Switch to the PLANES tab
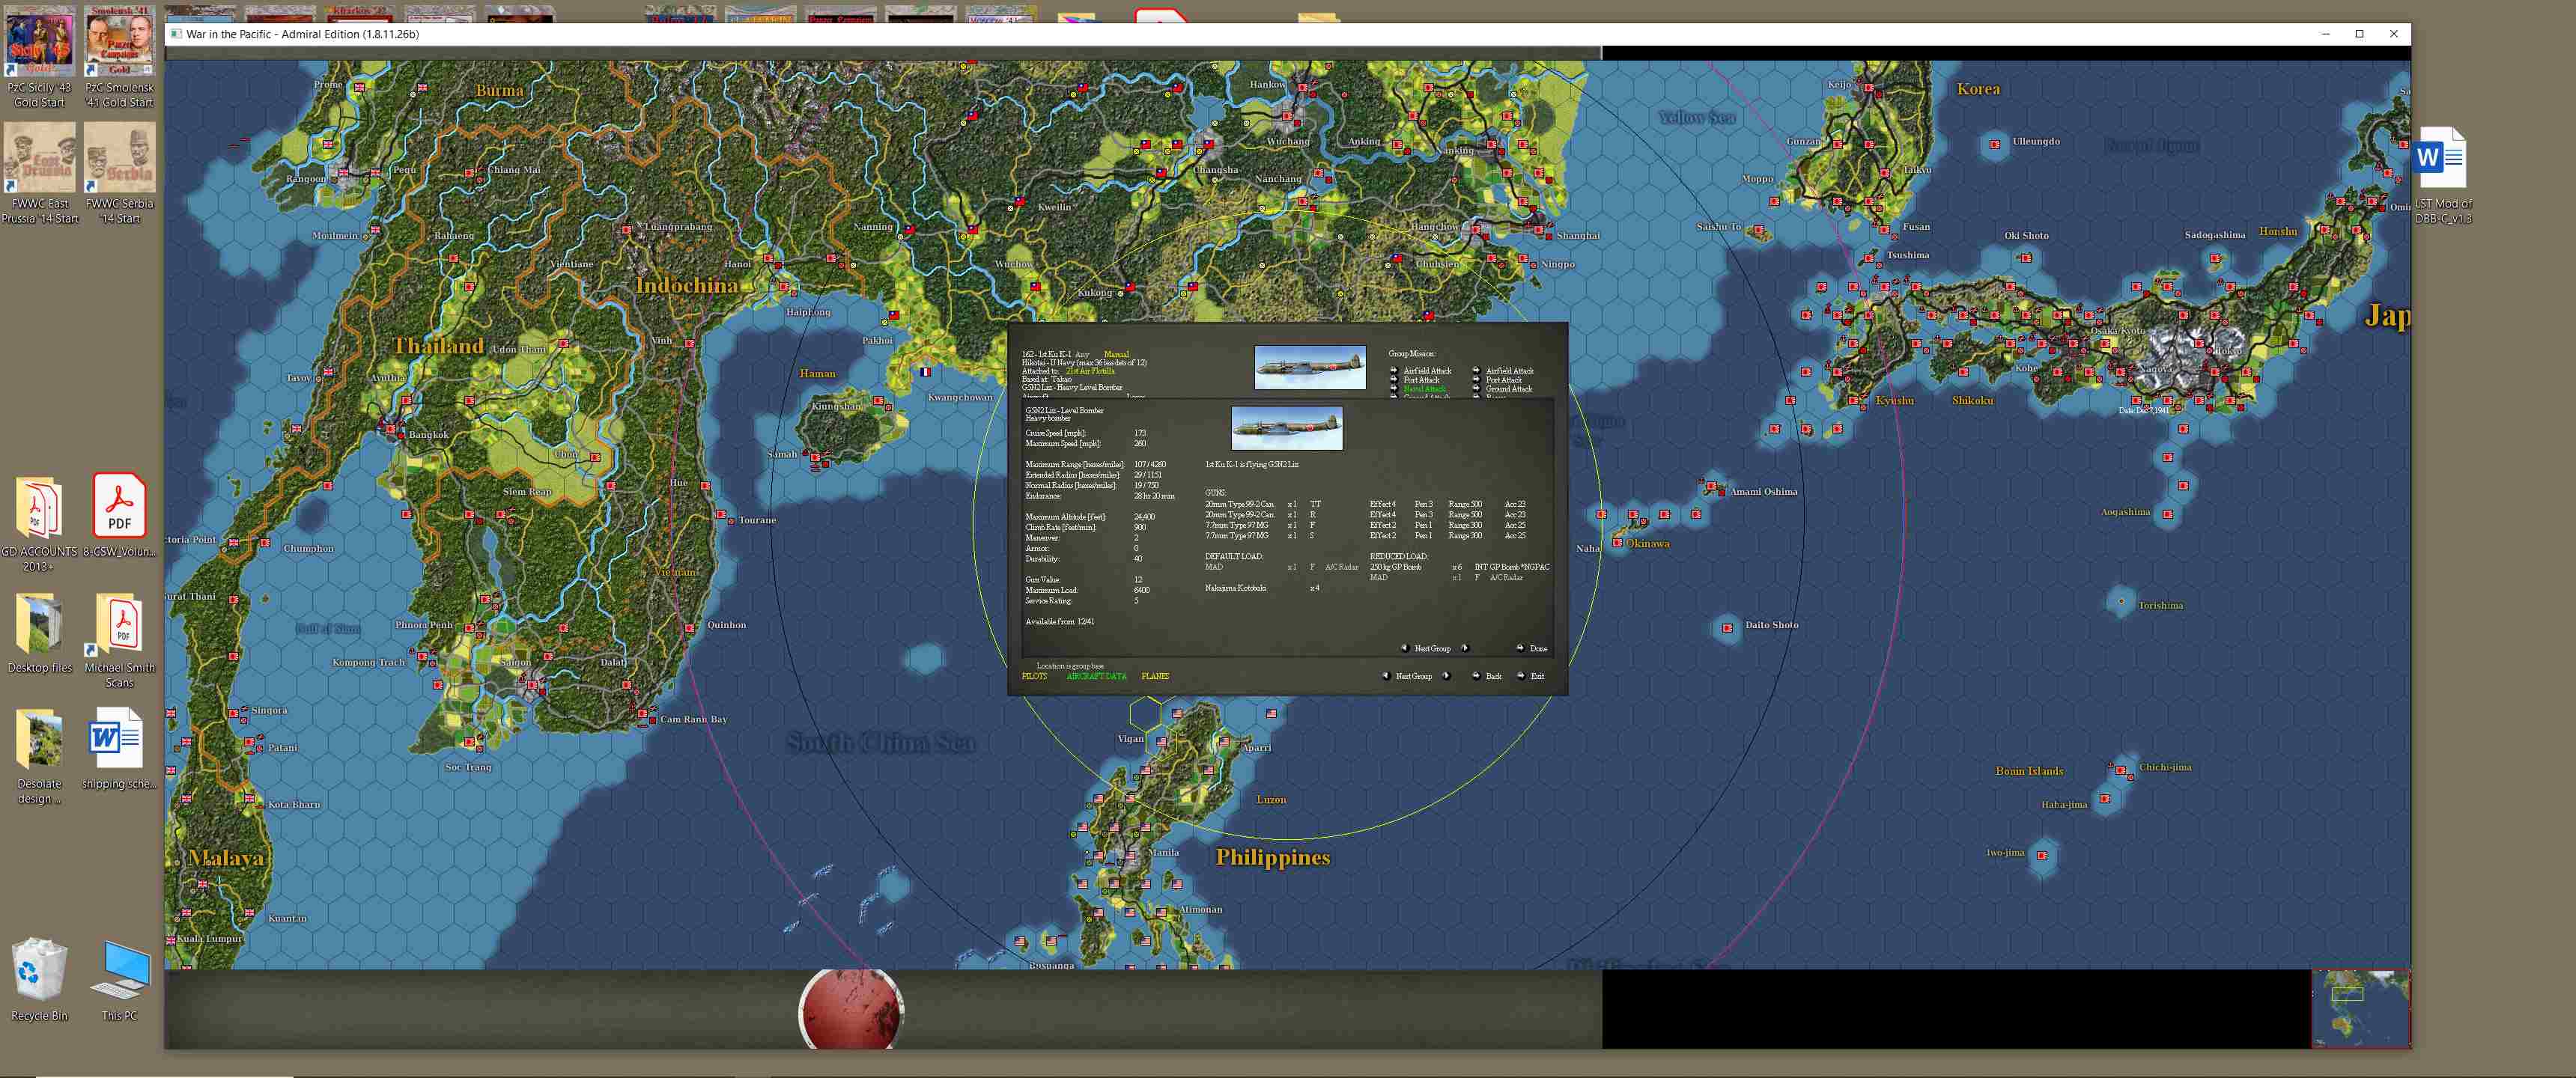The width and height of the screenshot is (2576, 1078). [1155, 677]
